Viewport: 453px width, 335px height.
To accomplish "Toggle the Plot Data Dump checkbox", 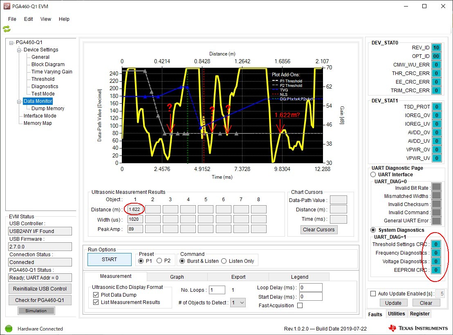I will click(96, 295).
